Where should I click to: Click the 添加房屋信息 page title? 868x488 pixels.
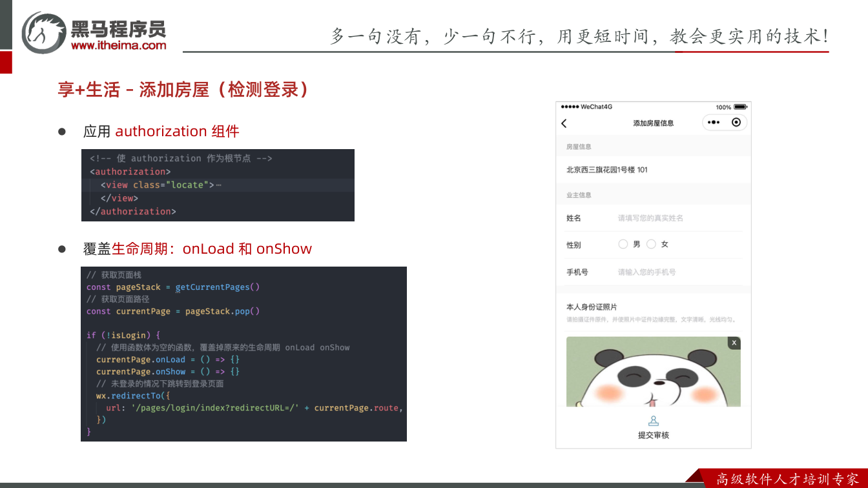[653, 123]
